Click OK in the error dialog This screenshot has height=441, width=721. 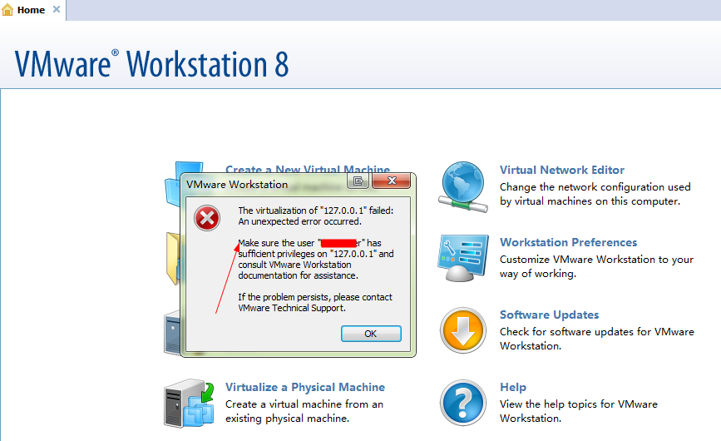[x=371, y=334]
